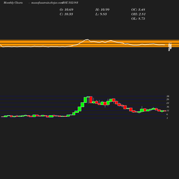
Task: Click the 'OH: 2.81' reading
Action: (x=139, y=14)
